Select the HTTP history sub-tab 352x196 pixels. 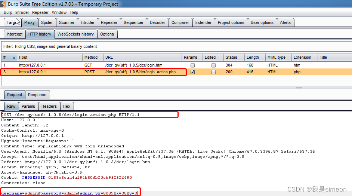pyautogui.click(x=40, y=34)
